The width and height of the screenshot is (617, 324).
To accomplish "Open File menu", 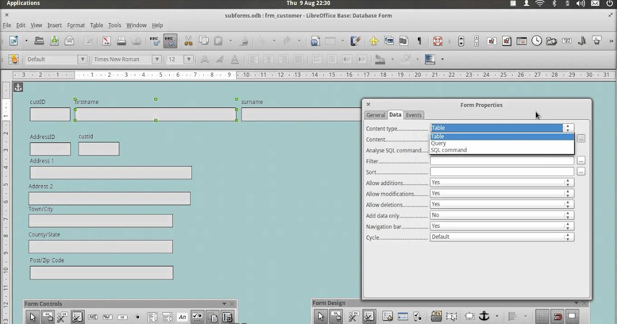I will click(7, 25).
